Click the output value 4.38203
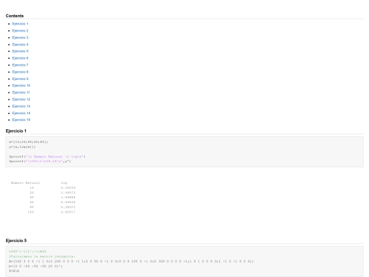This screenshot has width=369, height=277. coord(68,207)
